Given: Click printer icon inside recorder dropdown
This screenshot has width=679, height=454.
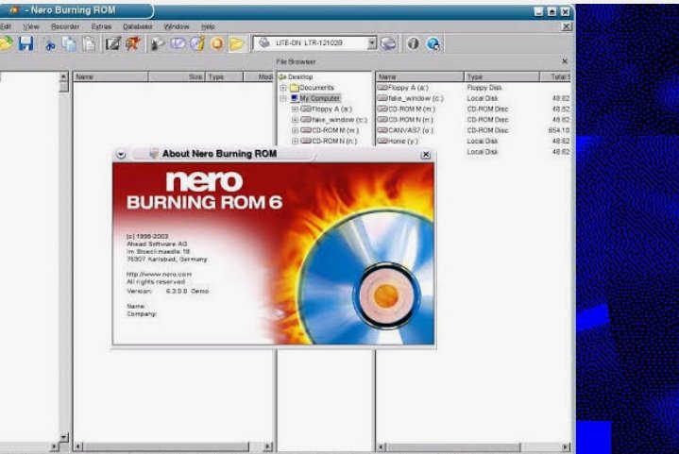Looking at the screenshot, I should 263,42.
